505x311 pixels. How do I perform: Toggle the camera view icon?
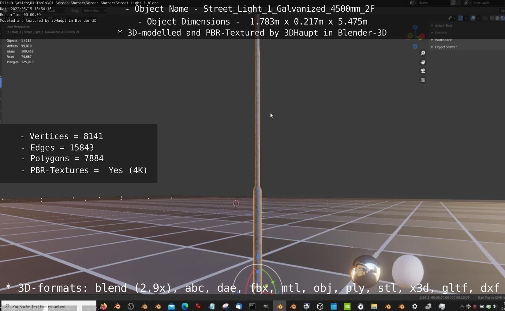[423, 71]
